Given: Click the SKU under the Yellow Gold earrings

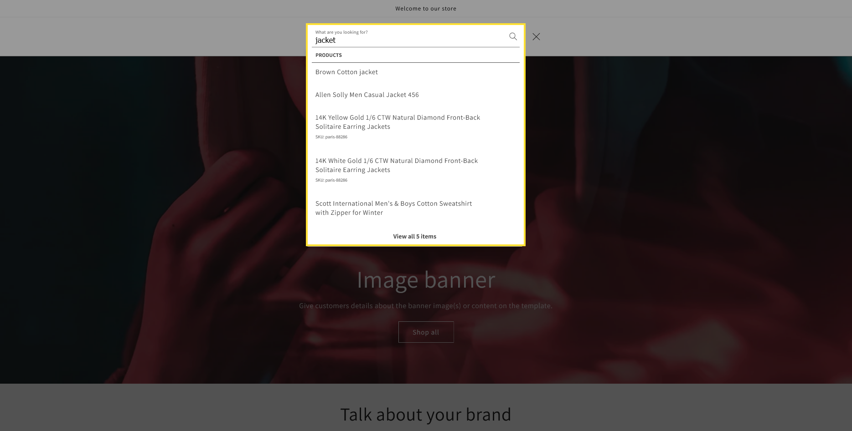Looking at the screenshot, I should pyautogui.click(x=331, y=137).
